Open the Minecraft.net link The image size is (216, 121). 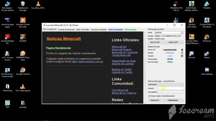(x=119, y=47)
